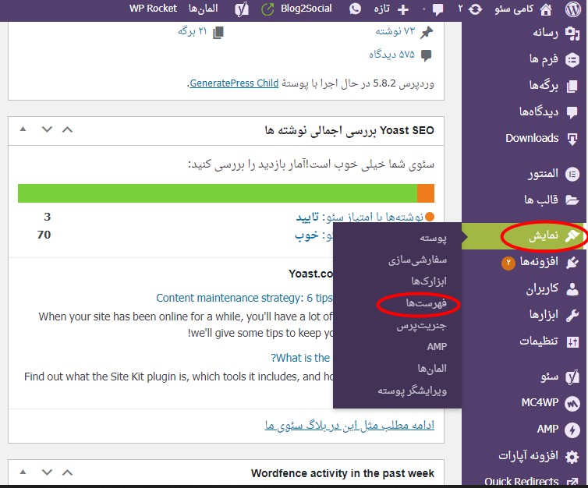Select ابزارک‌ها from the submenu
Screen dimensions: 588x488
[429, 281]
